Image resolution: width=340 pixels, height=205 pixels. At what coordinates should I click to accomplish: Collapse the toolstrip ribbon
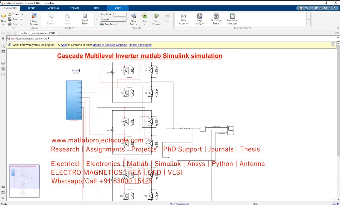pyautogui.click(x=338, y=28)
